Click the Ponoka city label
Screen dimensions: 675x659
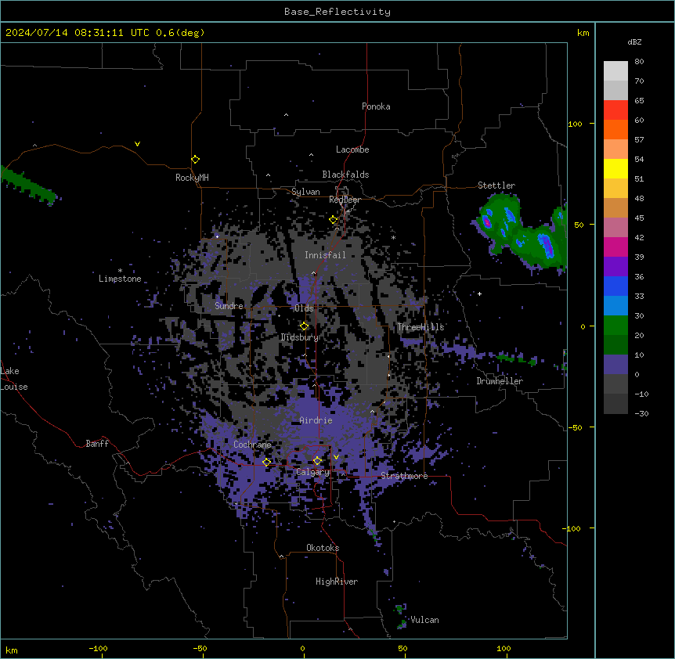coord(376,106)
